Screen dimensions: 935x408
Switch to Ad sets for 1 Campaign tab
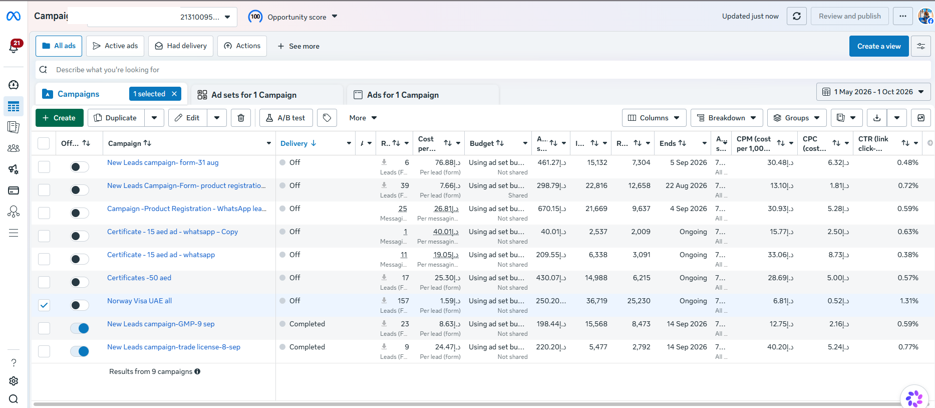(267, 95)
